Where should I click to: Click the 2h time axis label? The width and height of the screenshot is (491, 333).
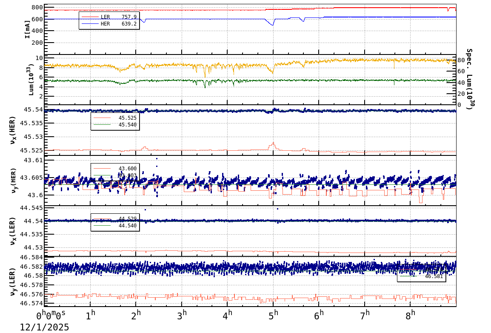tap(136, 315)
